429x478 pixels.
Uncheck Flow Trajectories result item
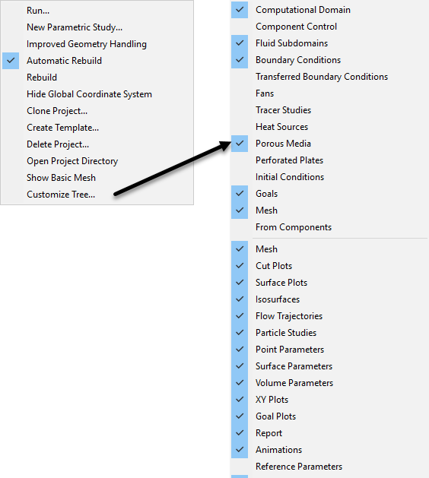click(x=240, y=316)
